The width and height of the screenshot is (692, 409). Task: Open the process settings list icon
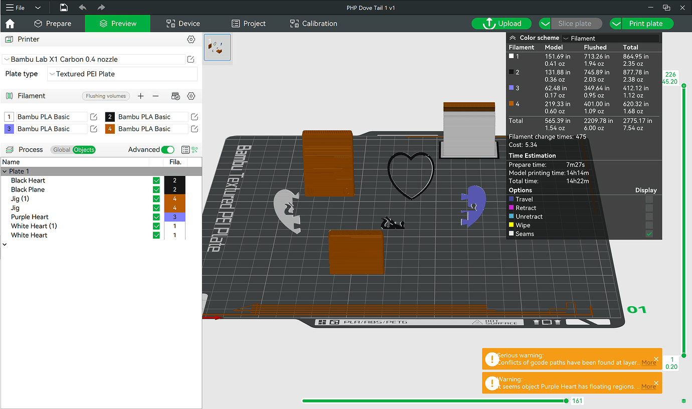(x=186, y=149)
